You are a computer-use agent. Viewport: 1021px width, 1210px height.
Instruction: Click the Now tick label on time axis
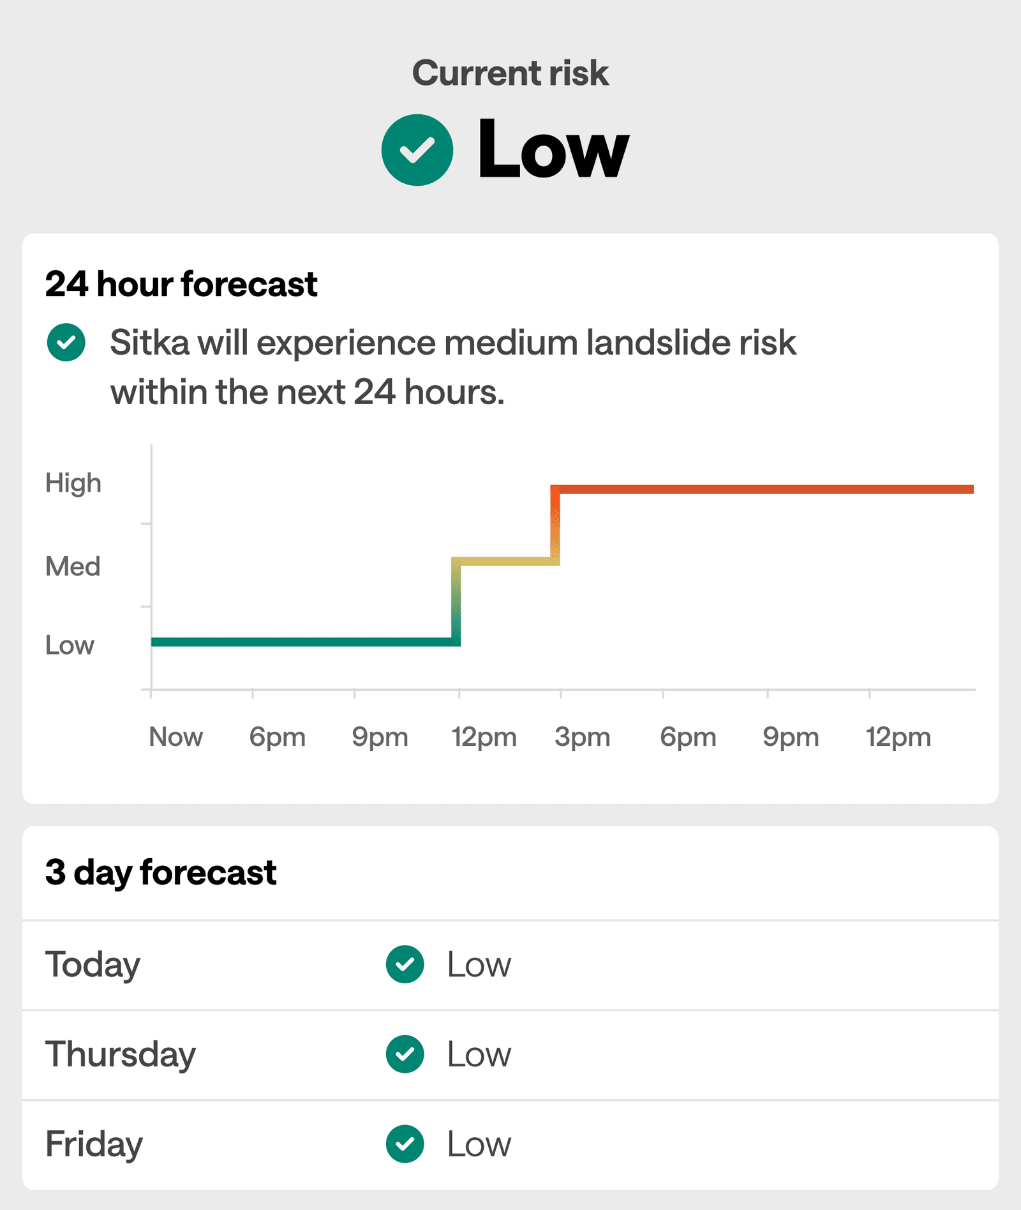(x=175, y=737)
